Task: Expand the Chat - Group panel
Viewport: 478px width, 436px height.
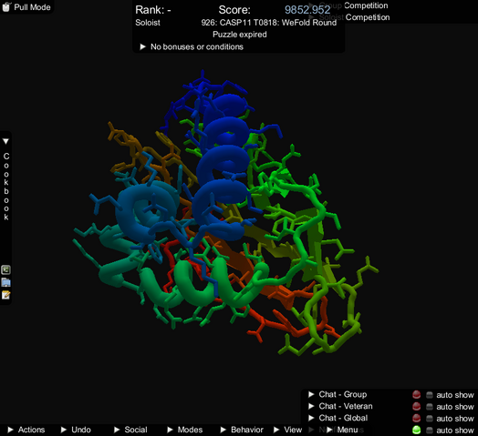Action: click(x=338, y=394)
